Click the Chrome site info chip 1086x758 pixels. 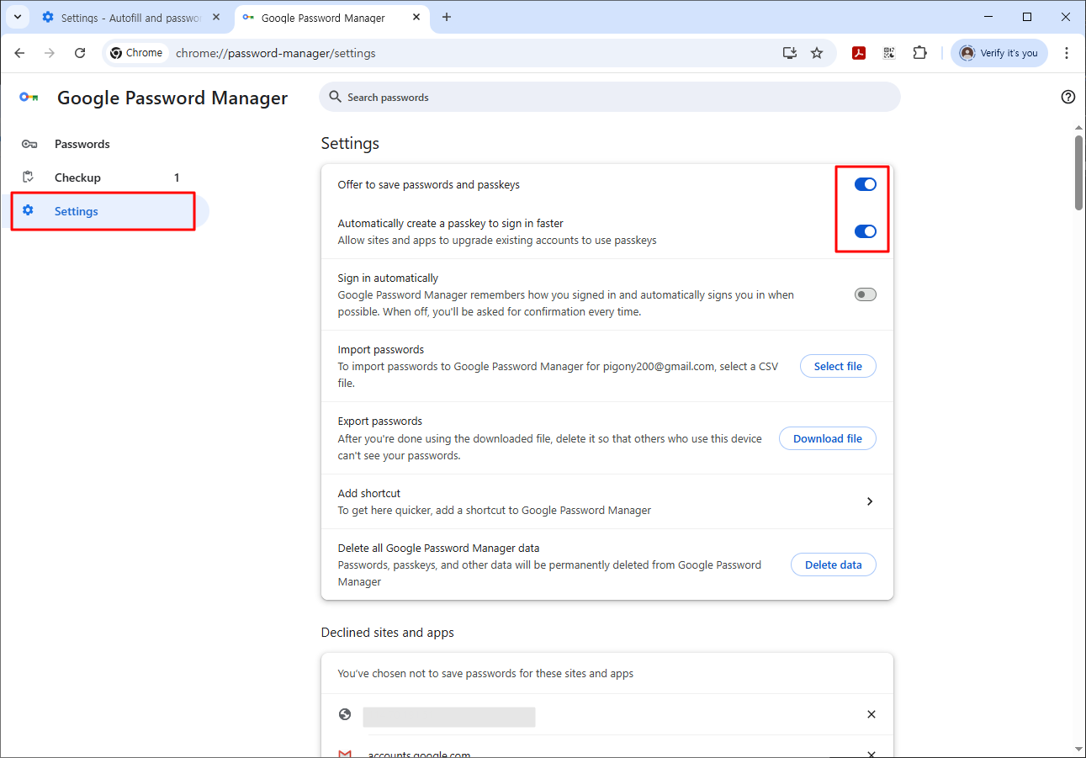point(136,53)
